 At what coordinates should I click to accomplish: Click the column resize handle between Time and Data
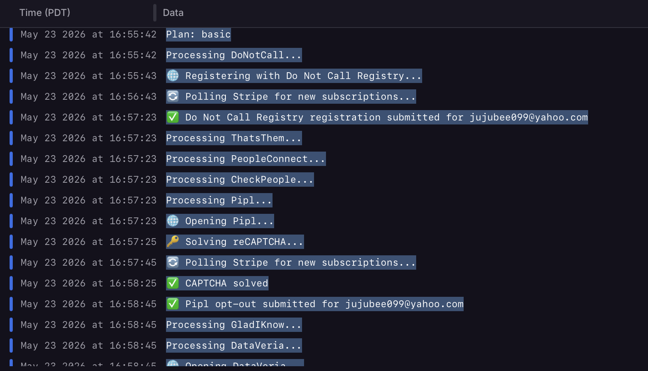155,13
